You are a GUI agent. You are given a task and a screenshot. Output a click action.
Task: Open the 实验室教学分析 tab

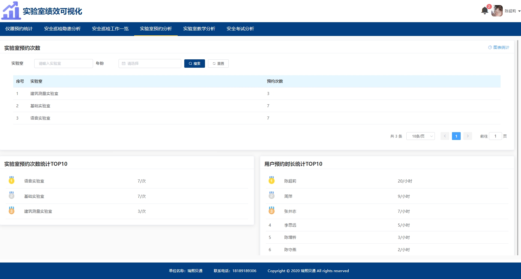tap(199, 29)
